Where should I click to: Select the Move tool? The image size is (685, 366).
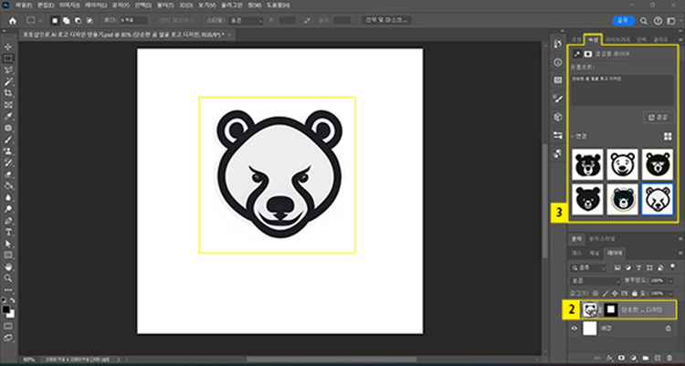8,47
